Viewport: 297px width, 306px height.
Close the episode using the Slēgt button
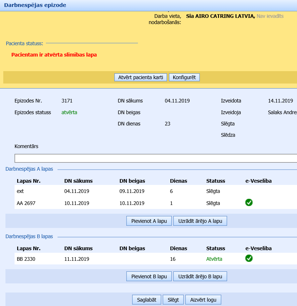coord(173,300)
